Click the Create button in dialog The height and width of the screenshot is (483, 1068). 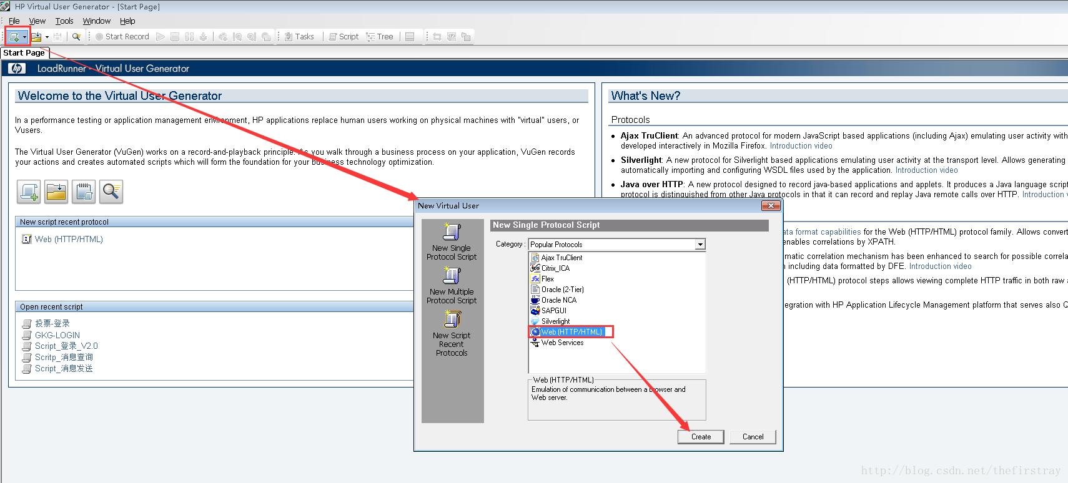[x=701, y=437]
